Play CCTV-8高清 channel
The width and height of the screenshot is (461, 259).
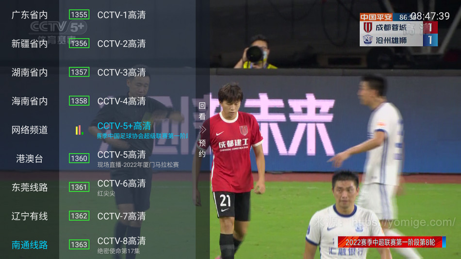point(121,245)
